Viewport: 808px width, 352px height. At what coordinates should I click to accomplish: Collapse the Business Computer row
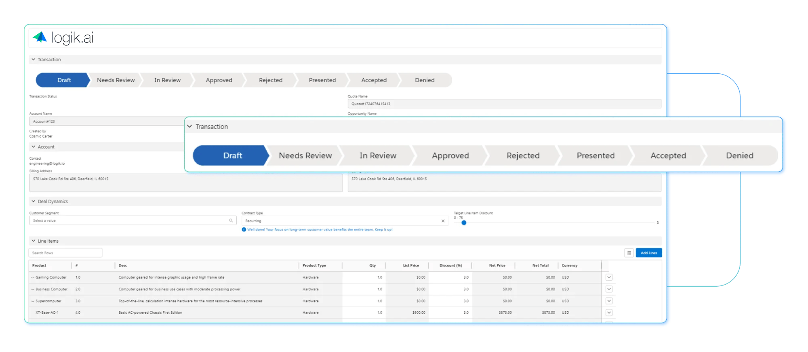[x=33, y=289]
